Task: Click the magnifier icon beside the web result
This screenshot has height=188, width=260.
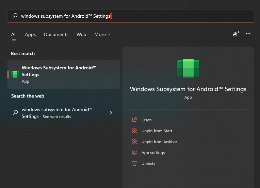Action: click(x=15, y=113)
